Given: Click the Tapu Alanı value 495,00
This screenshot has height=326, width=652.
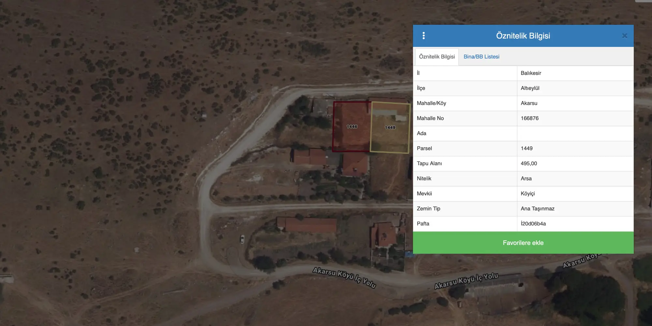Looking at the screenshot, I should pyautogui.click(x=529, y=163).
